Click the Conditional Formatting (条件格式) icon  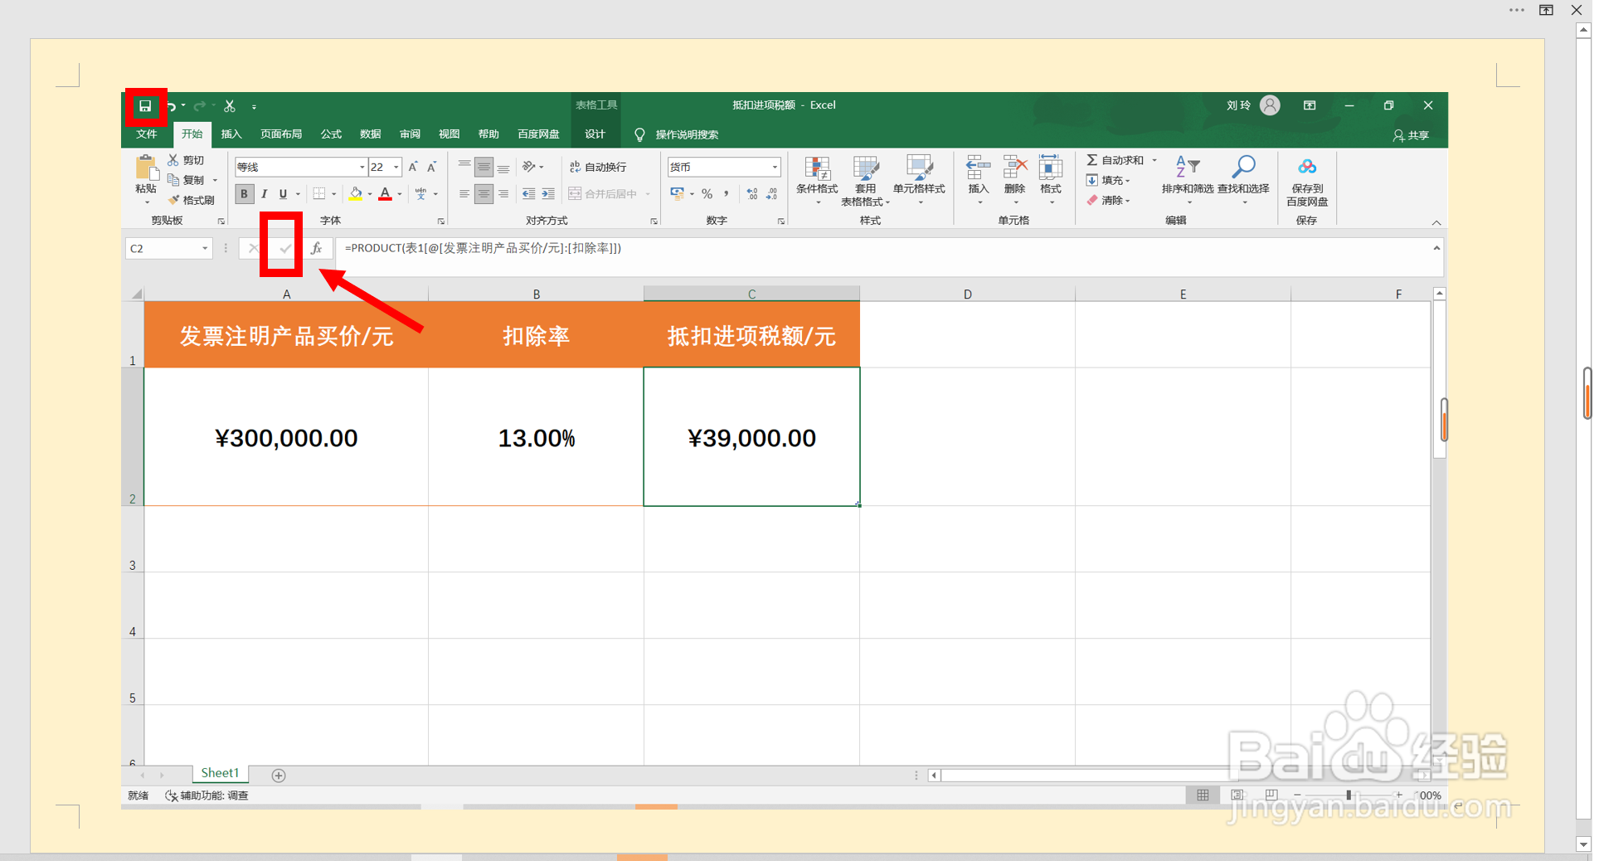click(x=817, y=168)
